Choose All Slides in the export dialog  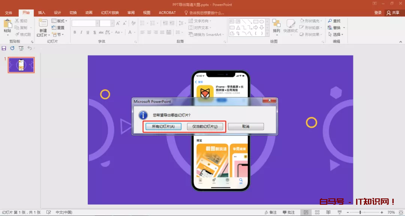pyautogui.click(x=163, y=127)
